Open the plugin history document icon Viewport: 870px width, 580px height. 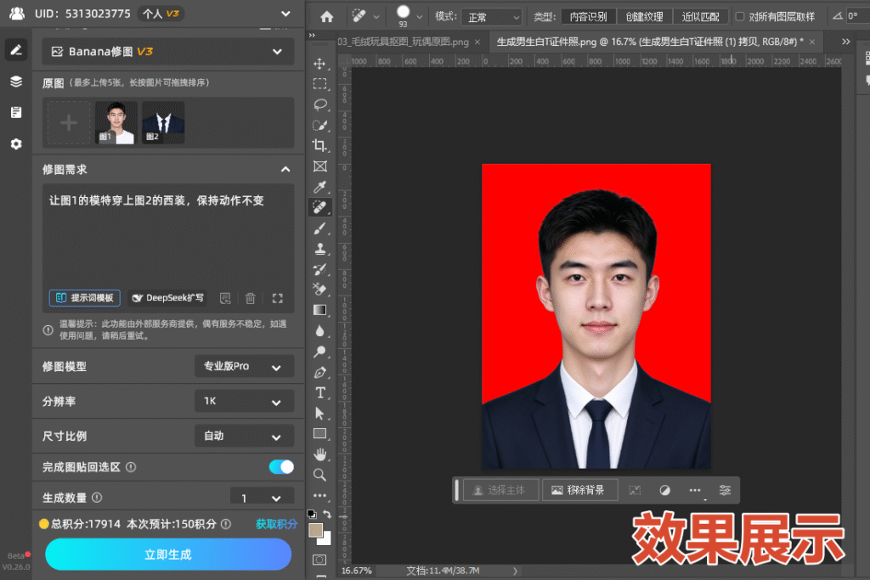coord(16,113)
